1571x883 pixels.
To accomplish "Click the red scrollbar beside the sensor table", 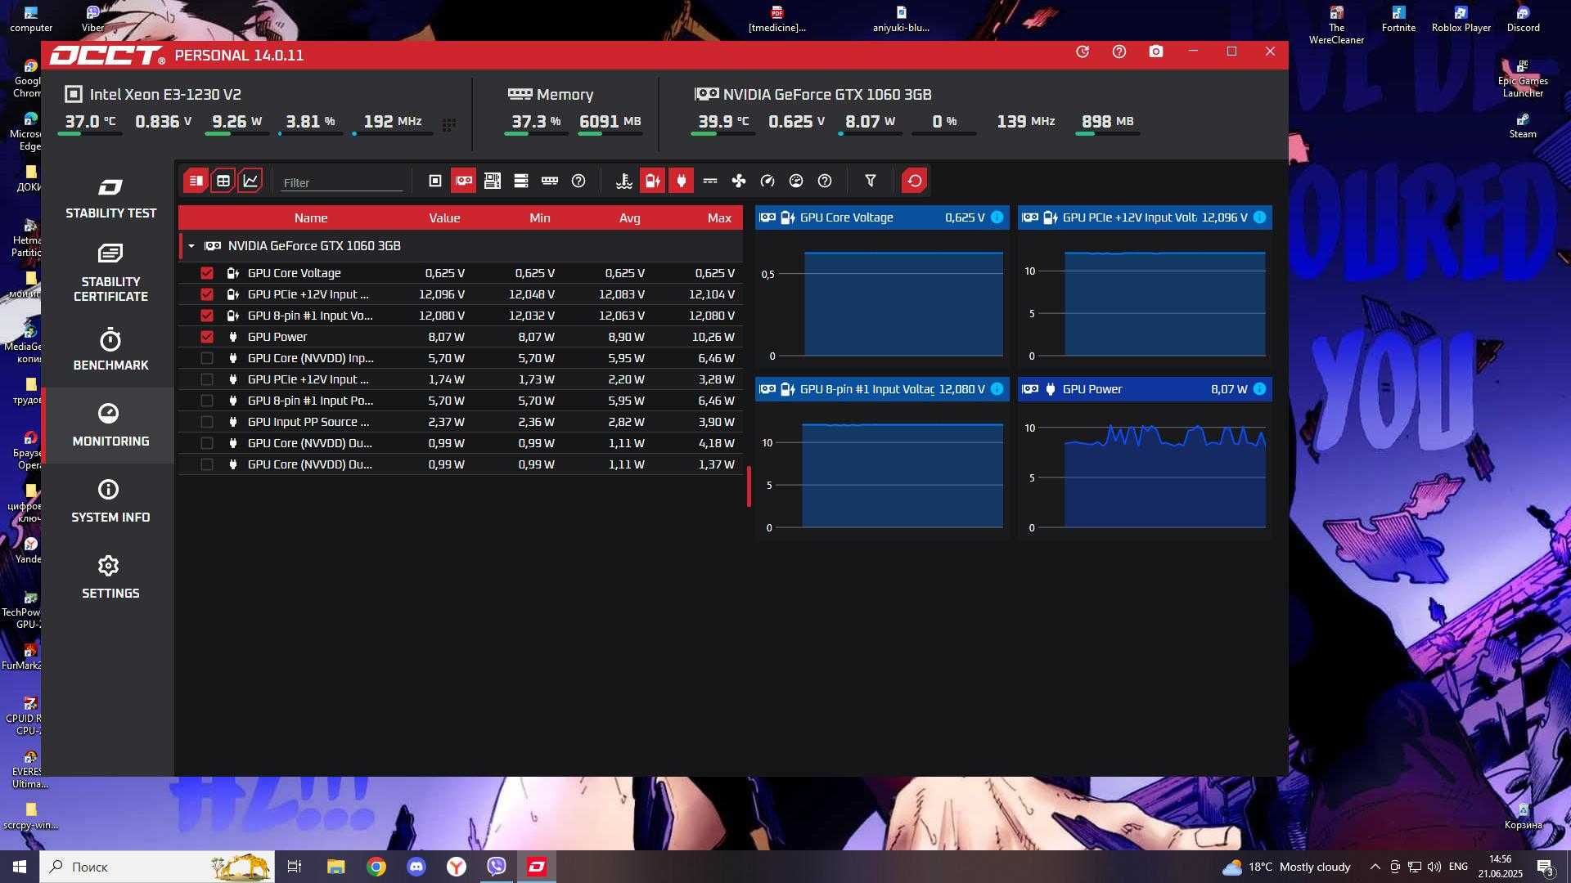I will tap(749, 486).
